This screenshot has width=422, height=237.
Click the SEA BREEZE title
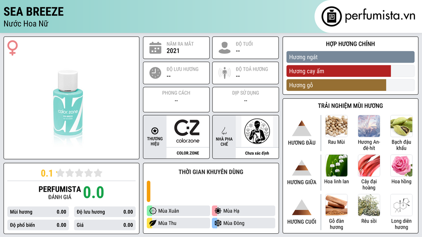point(34,12)
